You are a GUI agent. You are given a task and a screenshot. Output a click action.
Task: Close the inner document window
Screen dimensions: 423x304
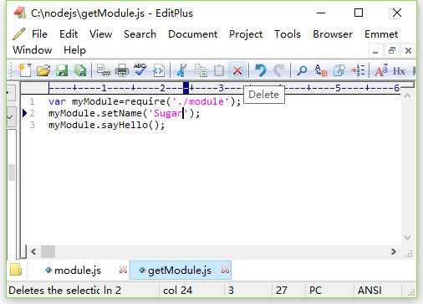(x=408, y=51)
